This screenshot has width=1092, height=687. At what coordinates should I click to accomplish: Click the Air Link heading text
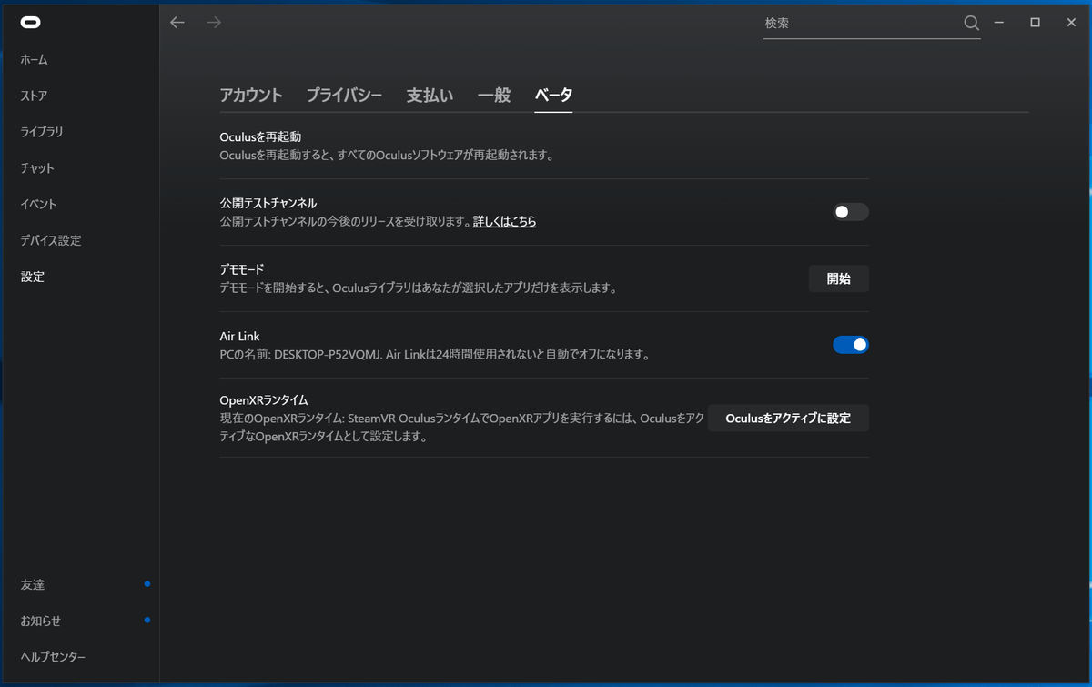point(240,336)
